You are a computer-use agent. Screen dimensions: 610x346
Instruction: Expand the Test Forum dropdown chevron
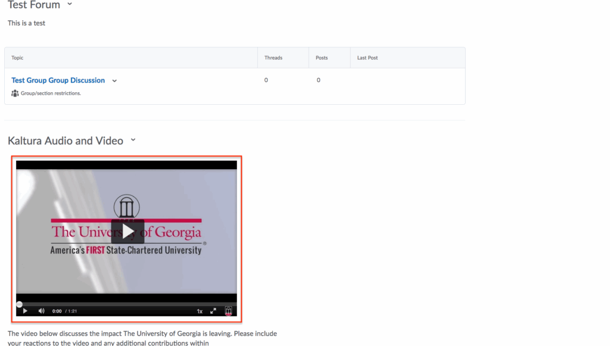tap(70, 4)
